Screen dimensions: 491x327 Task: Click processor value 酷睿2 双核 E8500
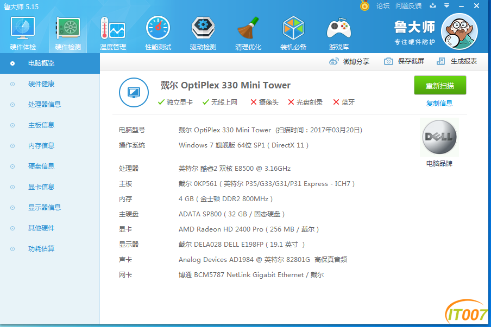[x=235, y=169]
